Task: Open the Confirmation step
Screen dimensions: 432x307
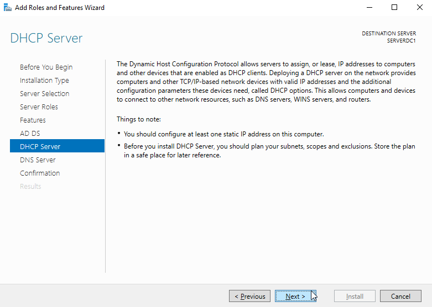Action: tap(40, 173)
